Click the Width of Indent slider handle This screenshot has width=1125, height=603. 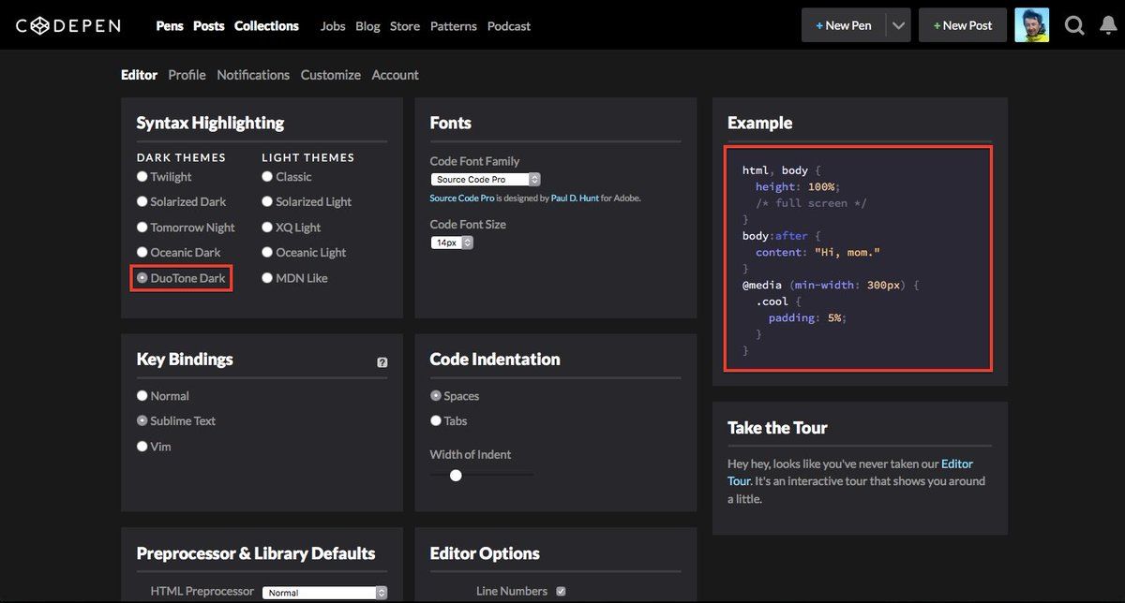(456, 476)
